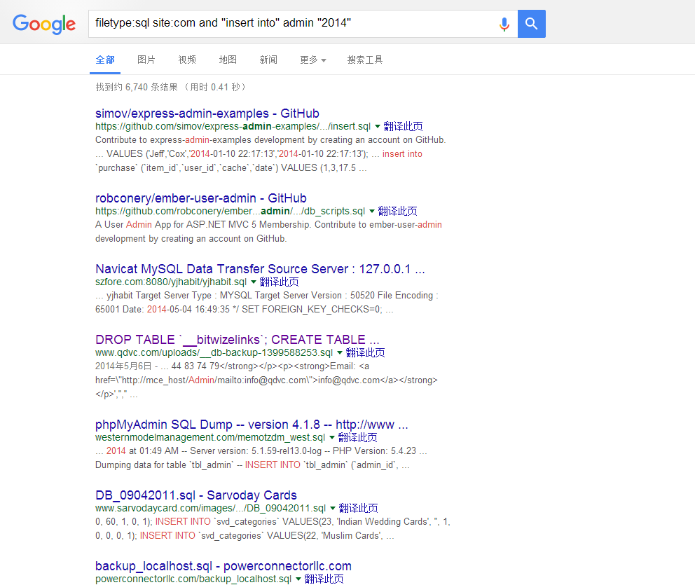
Task: Expand arrow next to sarvodaycard.com URL
Action: tap(332, 509)
